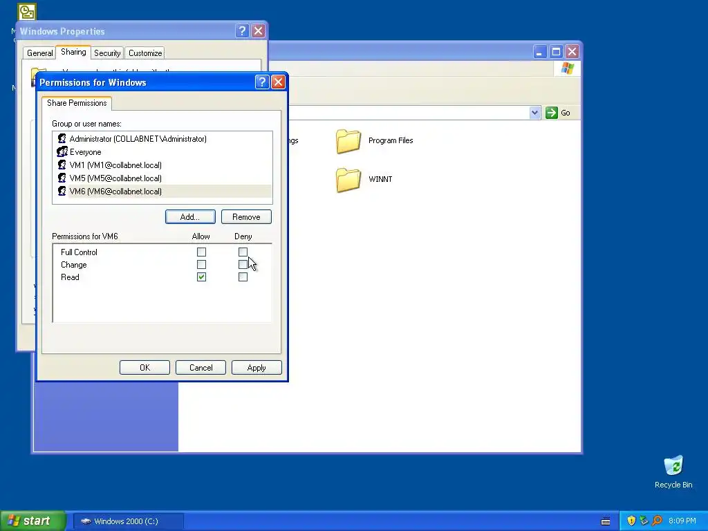708x531 pixels.
Task: Select VM1 (VM1@collabnet.local) entry
Action: coord(162,165)
